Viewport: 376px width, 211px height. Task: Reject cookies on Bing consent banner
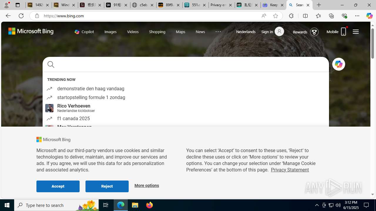[x=107, y=186]
